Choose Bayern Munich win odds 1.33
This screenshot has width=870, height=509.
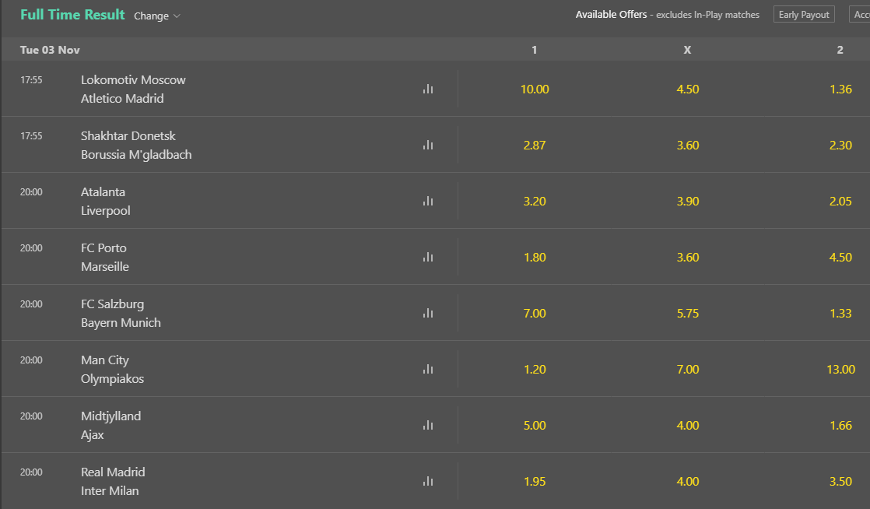tap(840, 313)
